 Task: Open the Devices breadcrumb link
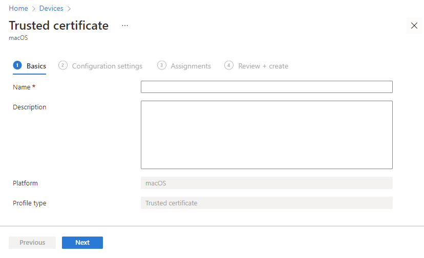click(x=51, y=9)
